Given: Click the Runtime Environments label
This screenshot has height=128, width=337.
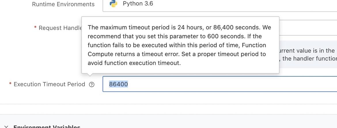Looking at the screenshot, I should pyautogui.click(x=63, y=4).
